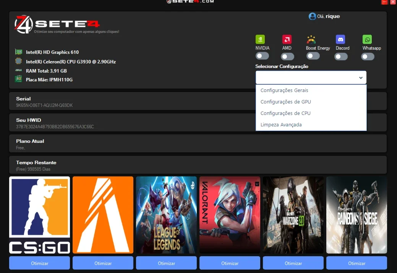The height and width of the screenshot is (273, 397).
Task: Minimize the window with red minus button
Action: click(x=384, y=2)
